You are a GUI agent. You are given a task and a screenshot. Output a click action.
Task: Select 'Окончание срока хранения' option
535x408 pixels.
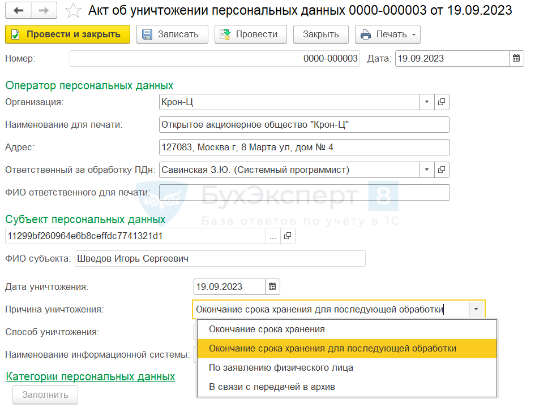tap(347, 329)
